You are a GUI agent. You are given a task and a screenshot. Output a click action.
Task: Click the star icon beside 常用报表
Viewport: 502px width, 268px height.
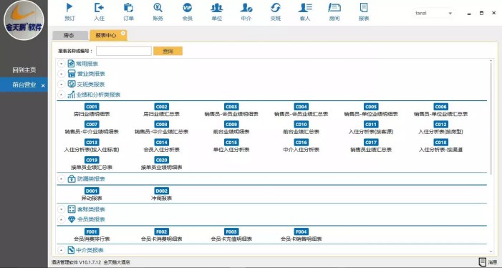coord(71,64)
